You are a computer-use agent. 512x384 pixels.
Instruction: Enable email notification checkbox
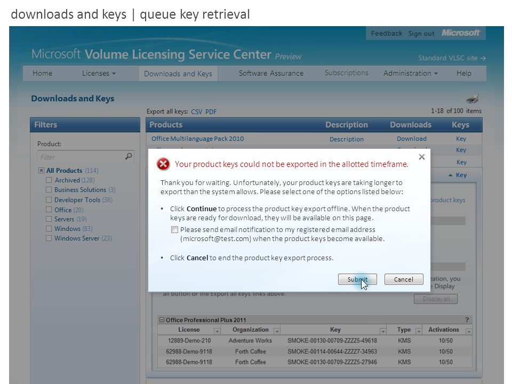coord(175,229)
